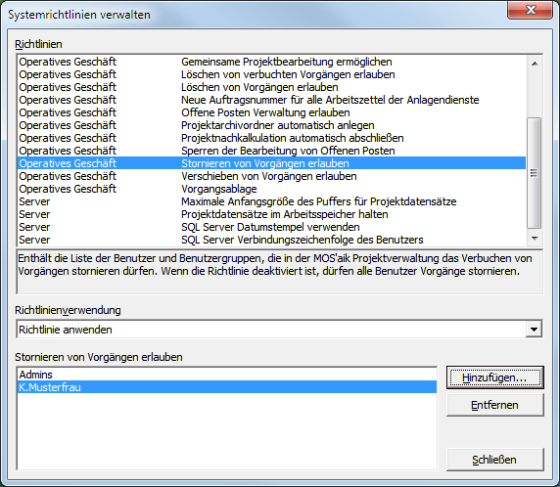Select Löschen von verbuchten Vorgängen erlauben
Screen dimensions: 560x487
271,74
